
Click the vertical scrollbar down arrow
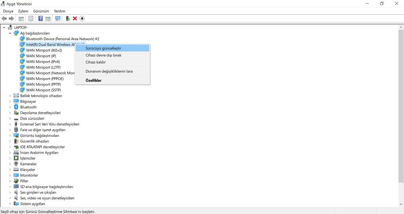401,204
